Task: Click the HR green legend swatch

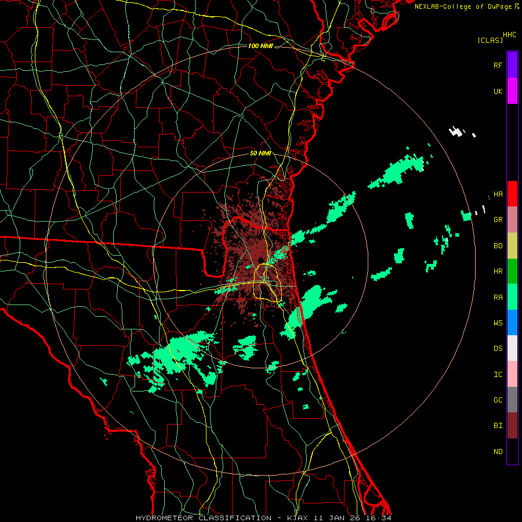Action: click(x=512, y=271)
